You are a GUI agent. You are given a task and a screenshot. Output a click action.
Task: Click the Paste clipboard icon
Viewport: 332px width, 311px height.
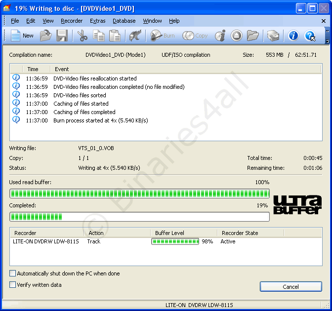click(x=115, y=36)
